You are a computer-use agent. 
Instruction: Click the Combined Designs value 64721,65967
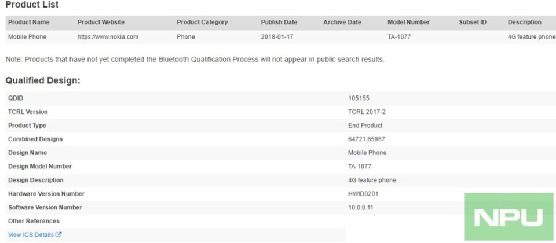[x=367, y=139]
